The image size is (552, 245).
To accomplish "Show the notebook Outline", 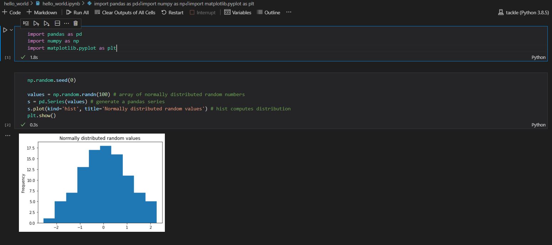I will (x=268, y=12).
